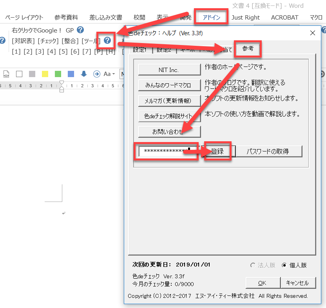Click the page layout icon in toolbar

(6, 74)
